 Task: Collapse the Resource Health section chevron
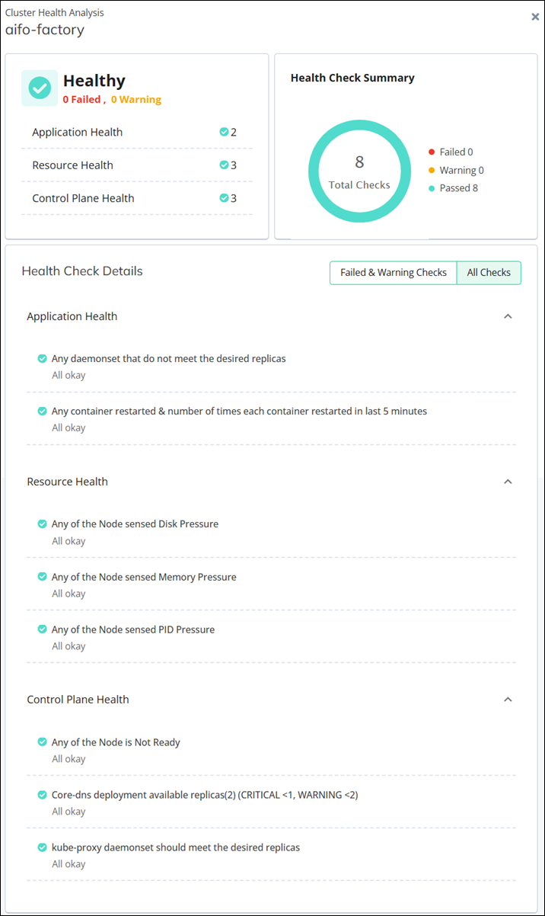point(508,481)
